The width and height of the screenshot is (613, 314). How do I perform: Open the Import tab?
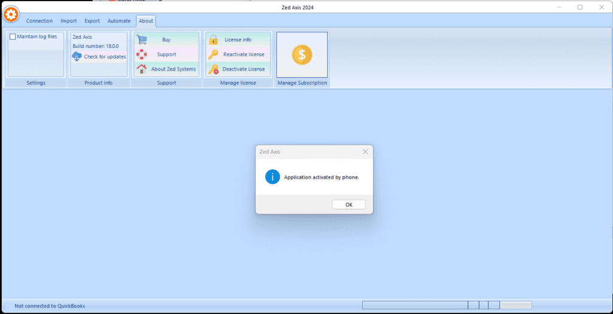pyautogui.click(x=69, y=21)
